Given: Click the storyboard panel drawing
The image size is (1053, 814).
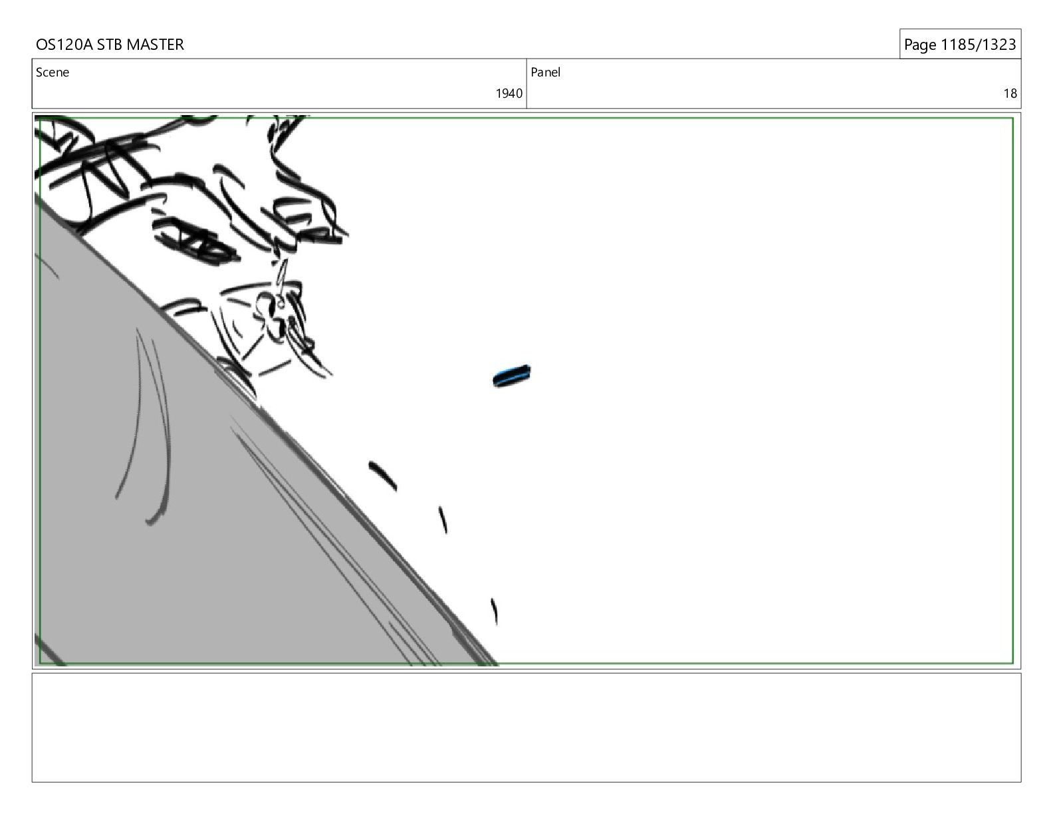Looking at the screenshot, I should click(526, 390).
